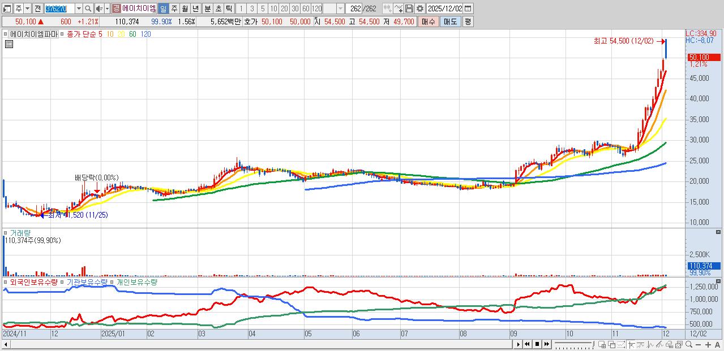724x351 pixels.
Task: Choose the 120 interval button
Action: pyautogui.click(x=316, y=8)
